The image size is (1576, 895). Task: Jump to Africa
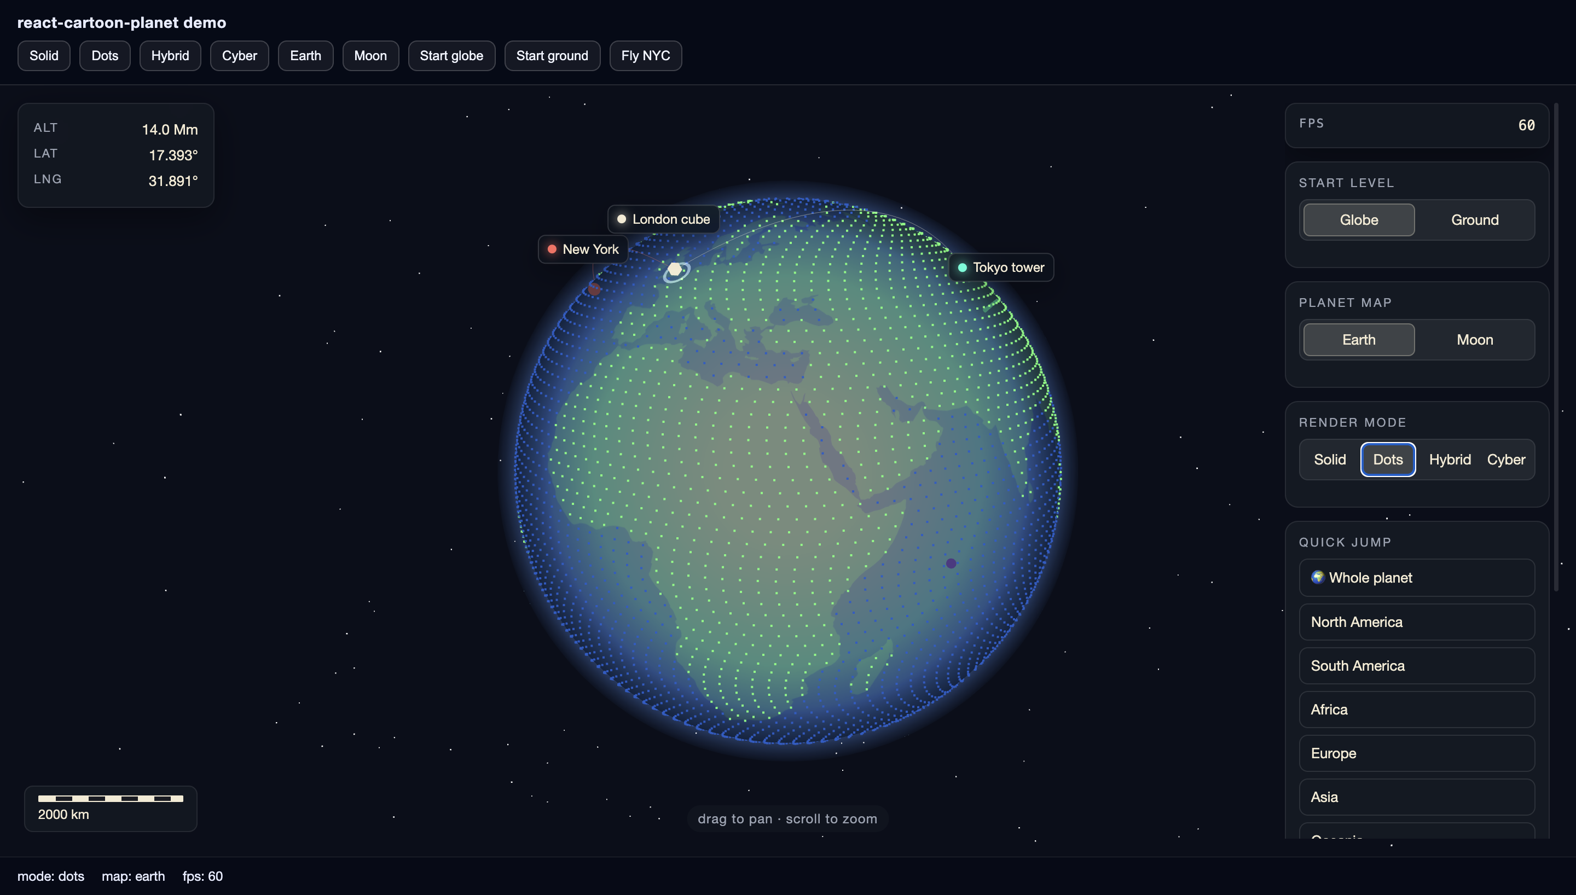click(x=1417, y=710)
